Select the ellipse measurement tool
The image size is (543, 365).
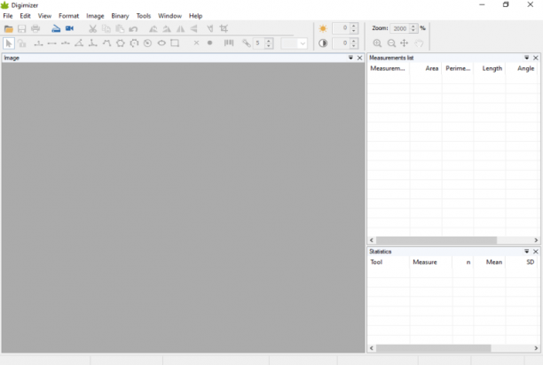[161, 43]
